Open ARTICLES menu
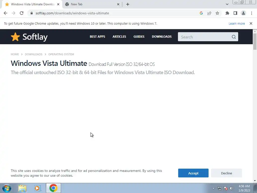The image size is (257, 193). pyautogui.click(x=119, y=37)
